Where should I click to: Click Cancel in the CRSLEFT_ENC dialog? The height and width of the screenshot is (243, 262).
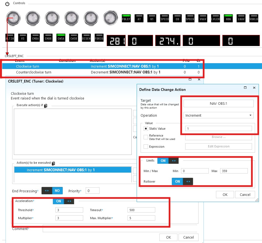point(188,237)
